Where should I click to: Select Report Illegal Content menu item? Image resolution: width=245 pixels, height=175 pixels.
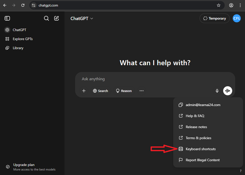point(208,160)
